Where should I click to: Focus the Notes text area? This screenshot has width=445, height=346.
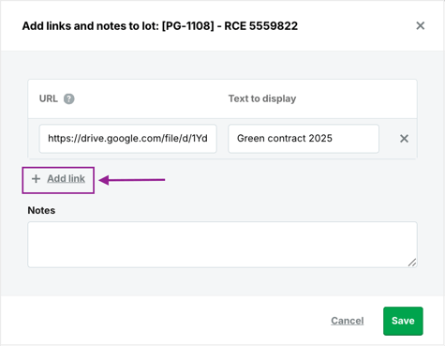point(222,245)
